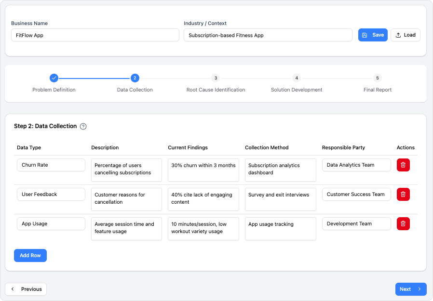Advance with the Next button
The image size is (433, 301).
pos(411,289)
